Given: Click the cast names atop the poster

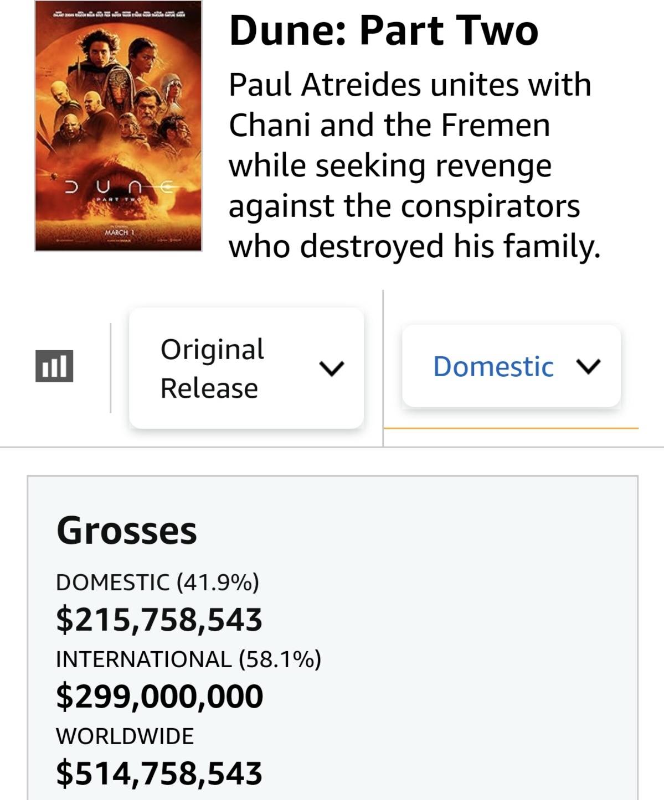Looking at the screenshot, I should 118,17.
